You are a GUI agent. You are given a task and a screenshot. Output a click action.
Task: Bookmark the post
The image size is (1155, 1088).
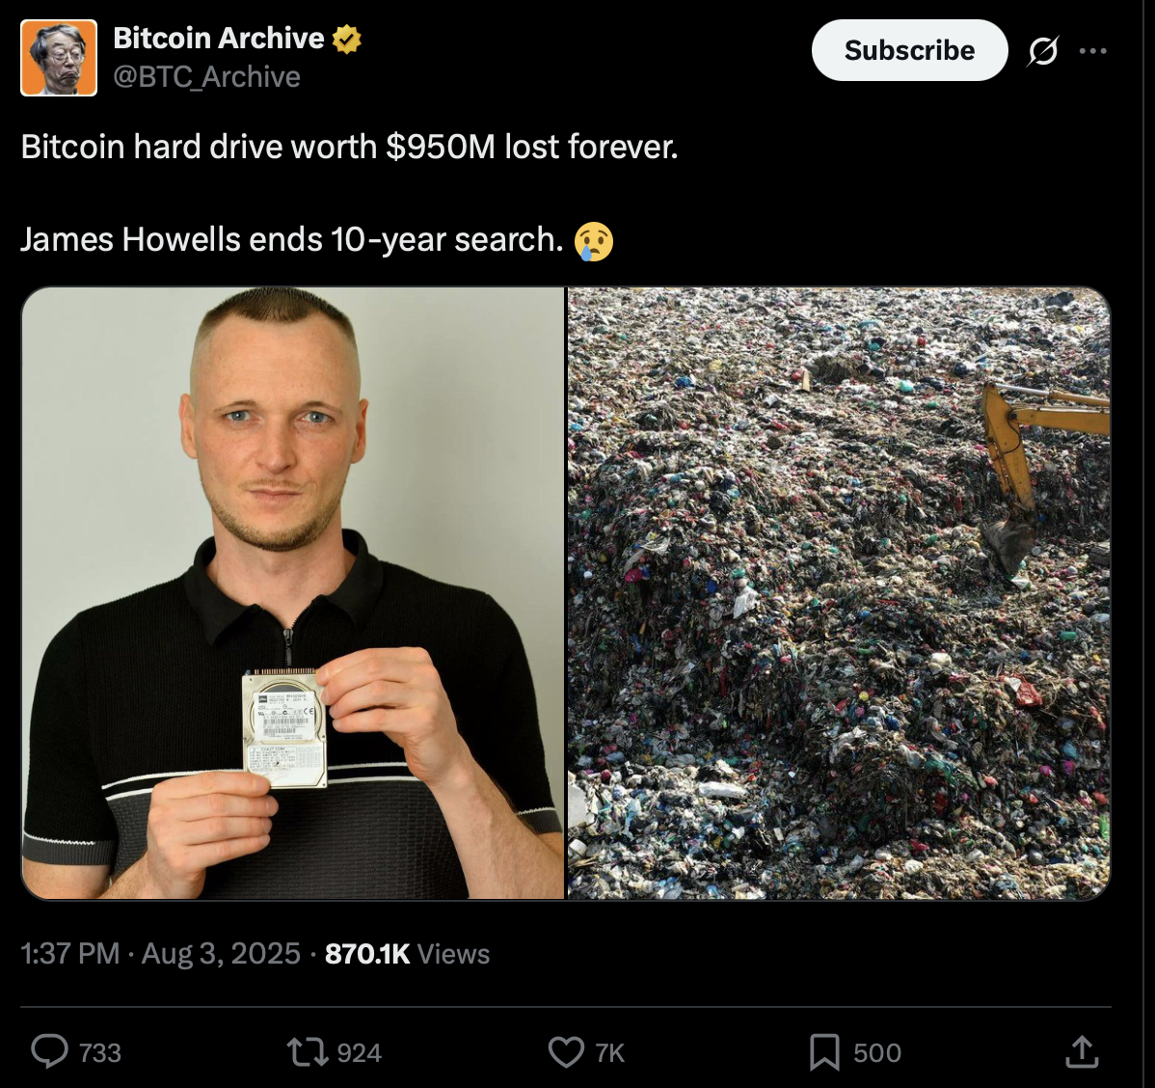[x=824, y=1052]
